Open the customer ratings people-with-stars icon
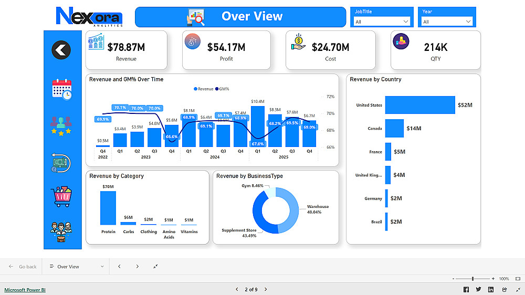525x295 pixels. (61, 126)
